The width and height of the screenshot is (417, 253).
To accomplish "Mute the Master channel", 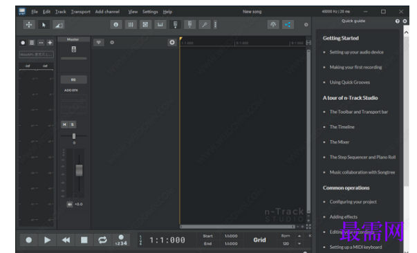I will tap(64, 124).
